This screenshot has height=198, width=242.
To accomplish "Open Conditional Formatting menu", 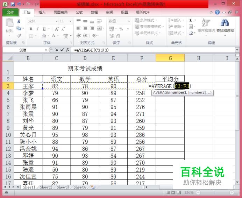I will point(146,20).
